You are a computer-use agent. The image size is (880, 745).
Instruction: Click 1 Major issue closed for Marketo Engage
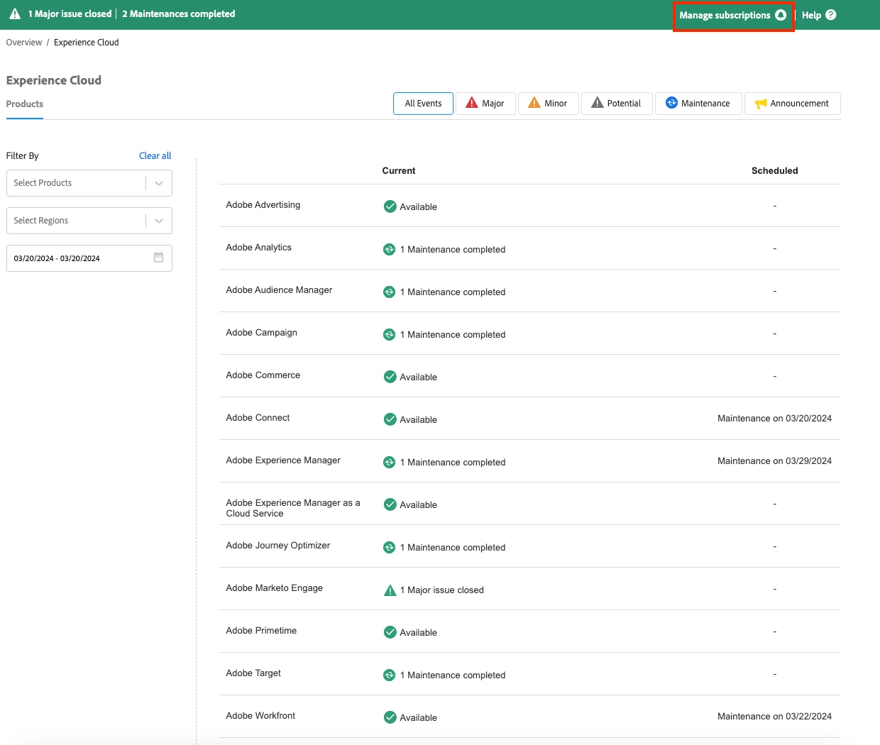[441, 590]
